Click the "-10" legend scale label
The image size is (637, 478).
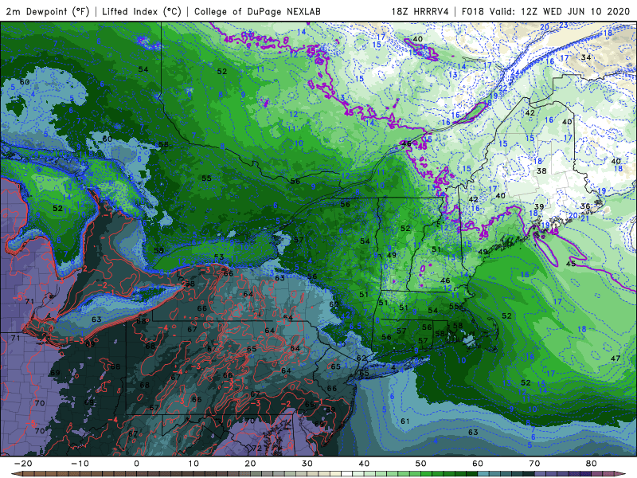pyautogui.click(x=80, y=464)
